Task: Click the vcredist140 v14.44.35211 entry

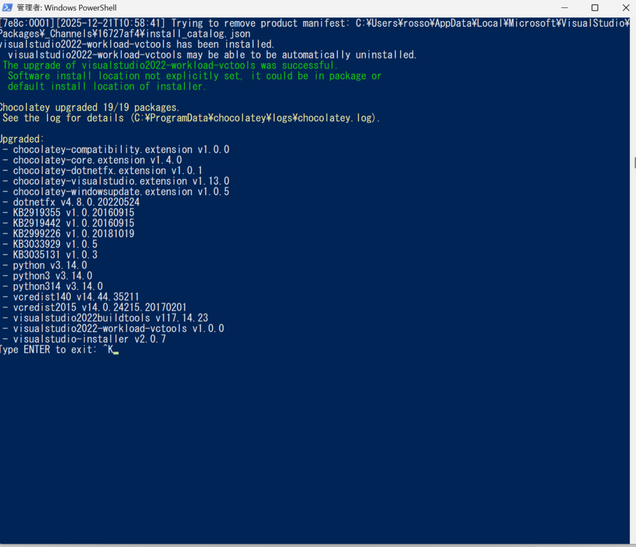Action: pos(76,297)
